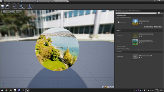Viewport: 164px width, 92px height.
Task: Use selected asset arrow for Parent
Action: click(x=139, y=43)
